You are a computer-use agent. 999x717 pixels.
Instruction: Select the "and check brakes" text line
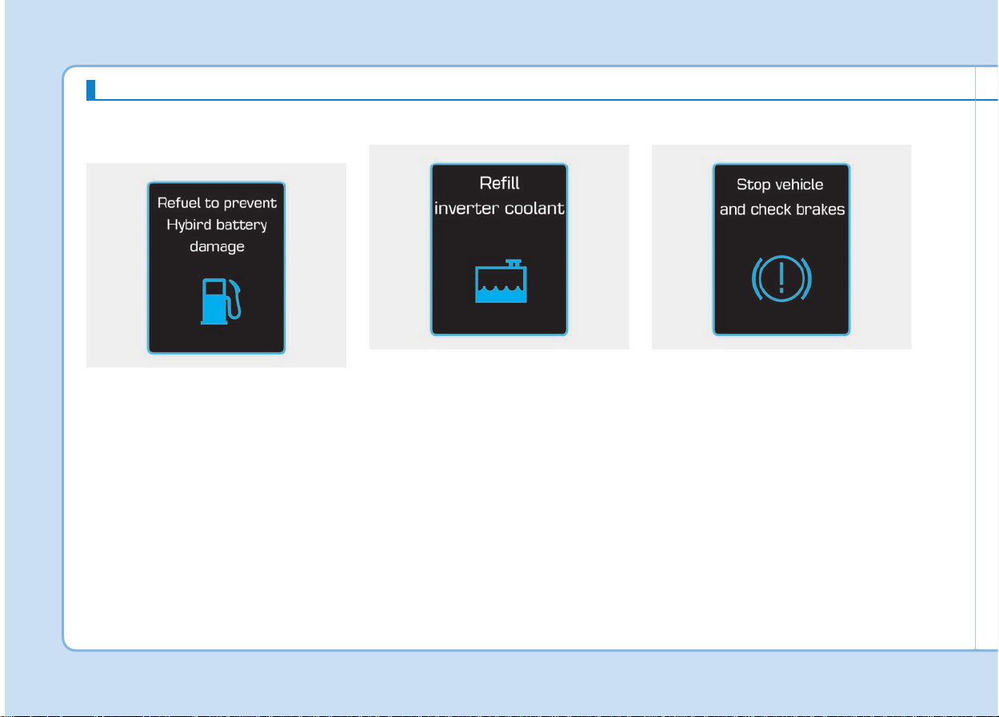[x=782, y=210]
